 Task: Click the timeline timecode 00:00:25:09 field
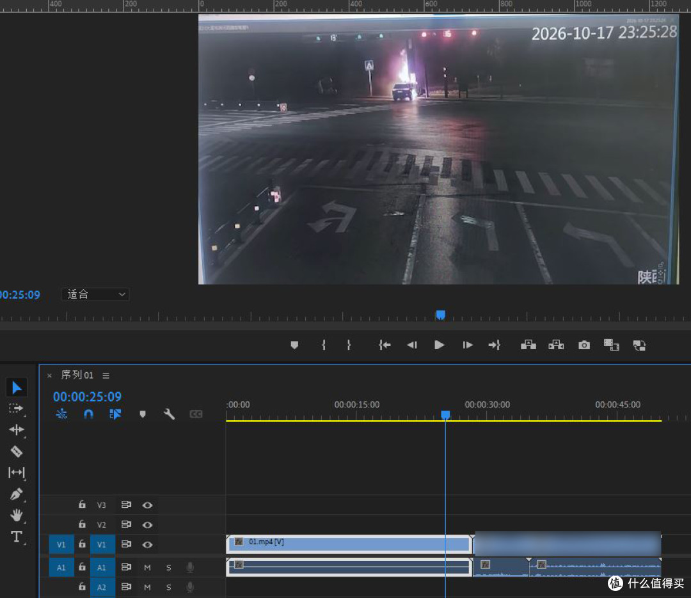[x=87, y=397]
